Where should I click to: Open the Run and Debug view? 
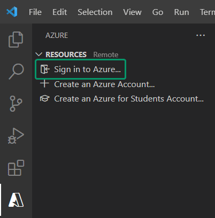[16, 136]
